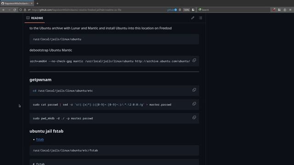Click the debootstrap Ubuntu Mantic text
The width and height of the screenshot is (294, 165).
pyautogui.click(x=51, y=50)
